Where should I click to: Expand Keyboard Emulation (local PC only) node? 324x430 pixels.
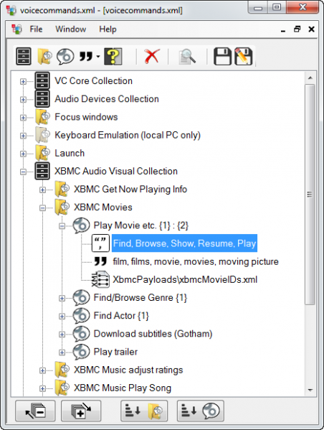(x=23, y=136)
